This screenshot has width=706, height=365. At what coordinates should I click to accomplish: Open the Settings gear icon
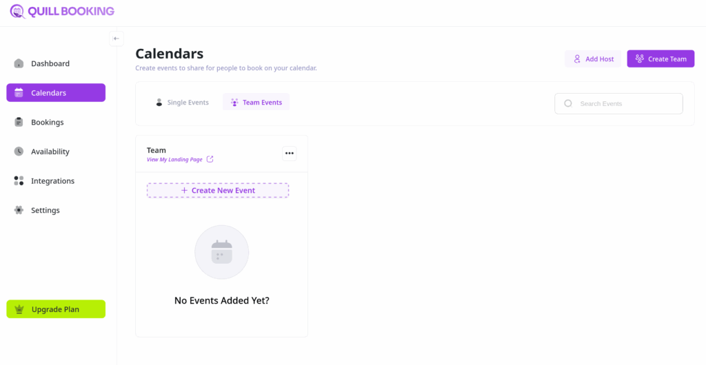pyautogui.click(x=19, y=210)
